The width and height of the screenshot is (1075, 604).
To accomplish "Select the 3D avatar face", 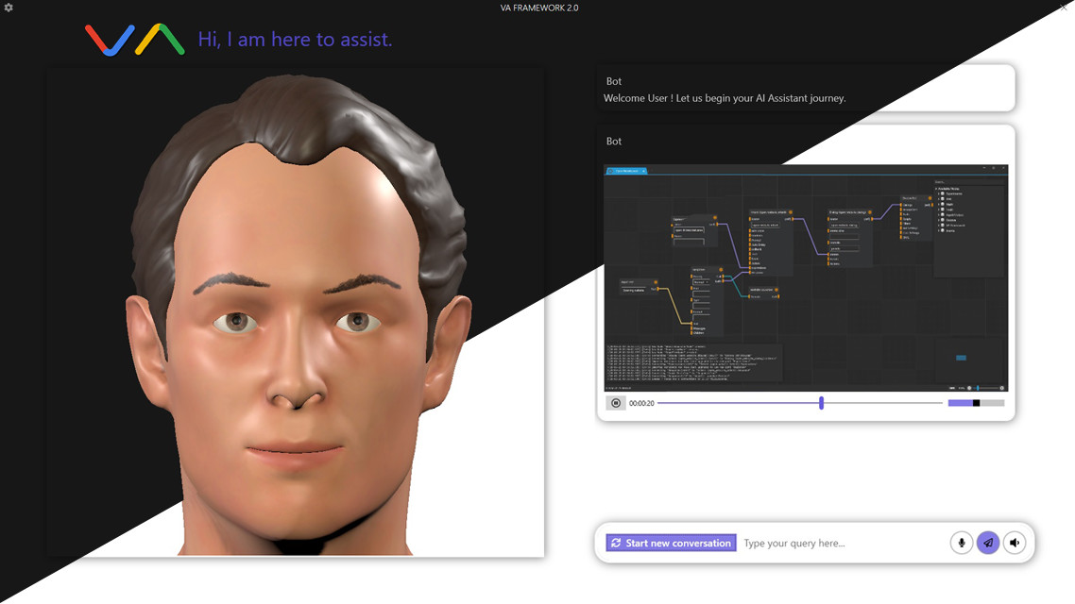I will coord(296,311).
